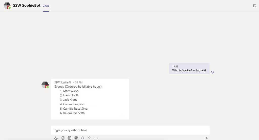This screenshot has height=140, width=259.
Task: Click the message seen status icon
Action: (x=212, y=72)
